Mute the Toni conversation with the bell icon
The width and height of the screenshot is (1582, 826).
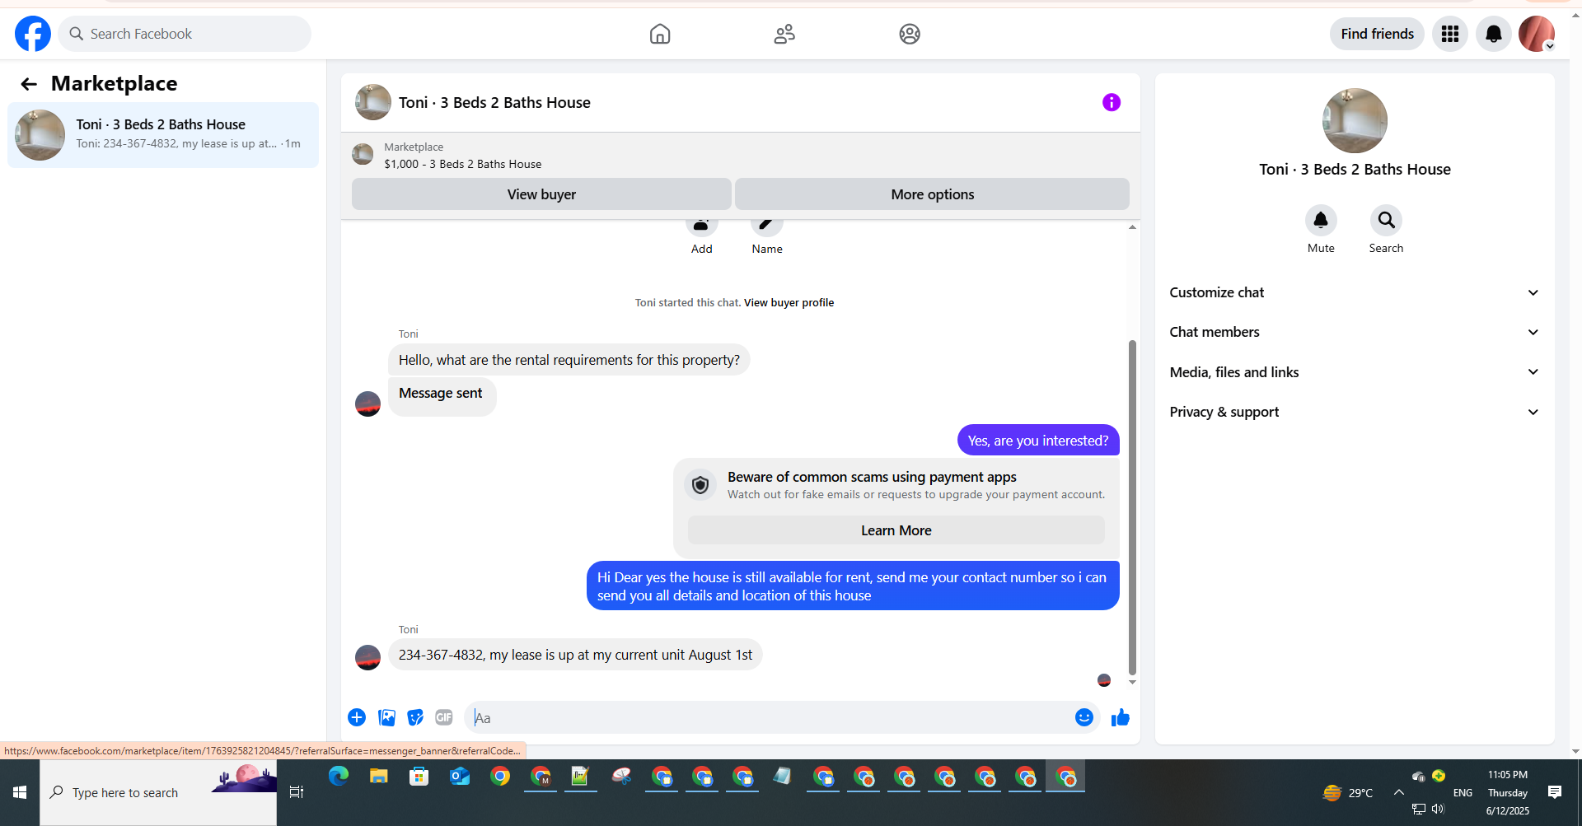click(x=1321, y=220)
